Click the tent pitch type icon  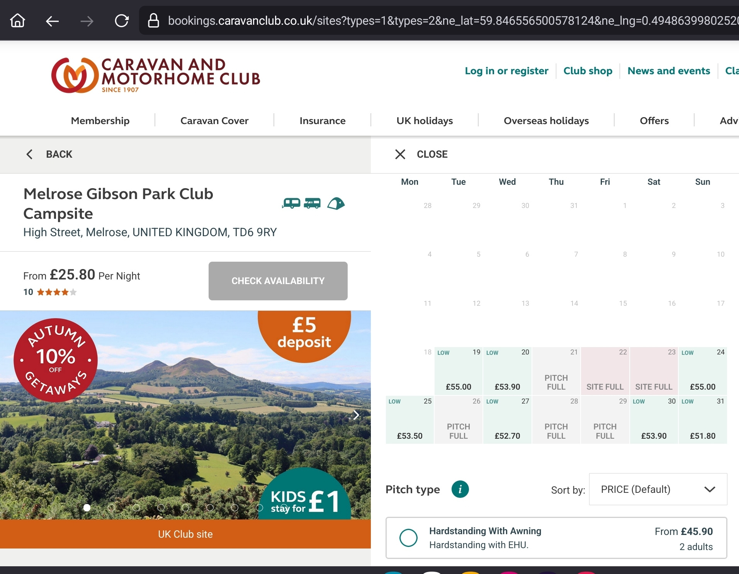pos(336,203)
